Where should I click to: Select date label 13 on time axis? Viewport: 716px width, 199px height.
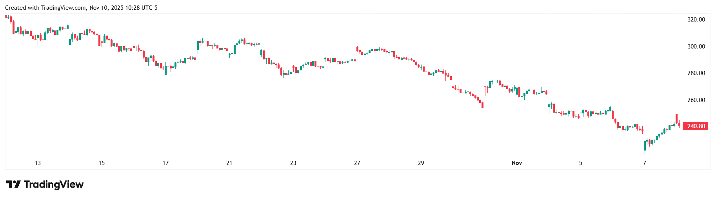click(x=38, y=163)
